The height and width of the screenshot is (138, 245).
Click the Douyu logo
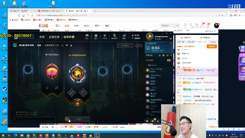pos(43,25)
